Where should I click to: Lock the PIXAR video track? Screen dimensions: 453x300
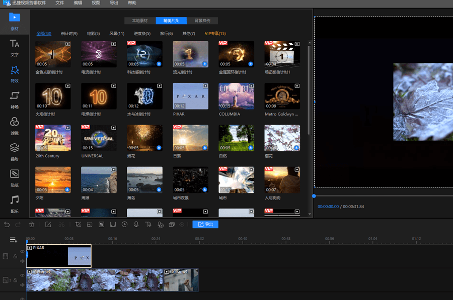(x=15, y=256)
